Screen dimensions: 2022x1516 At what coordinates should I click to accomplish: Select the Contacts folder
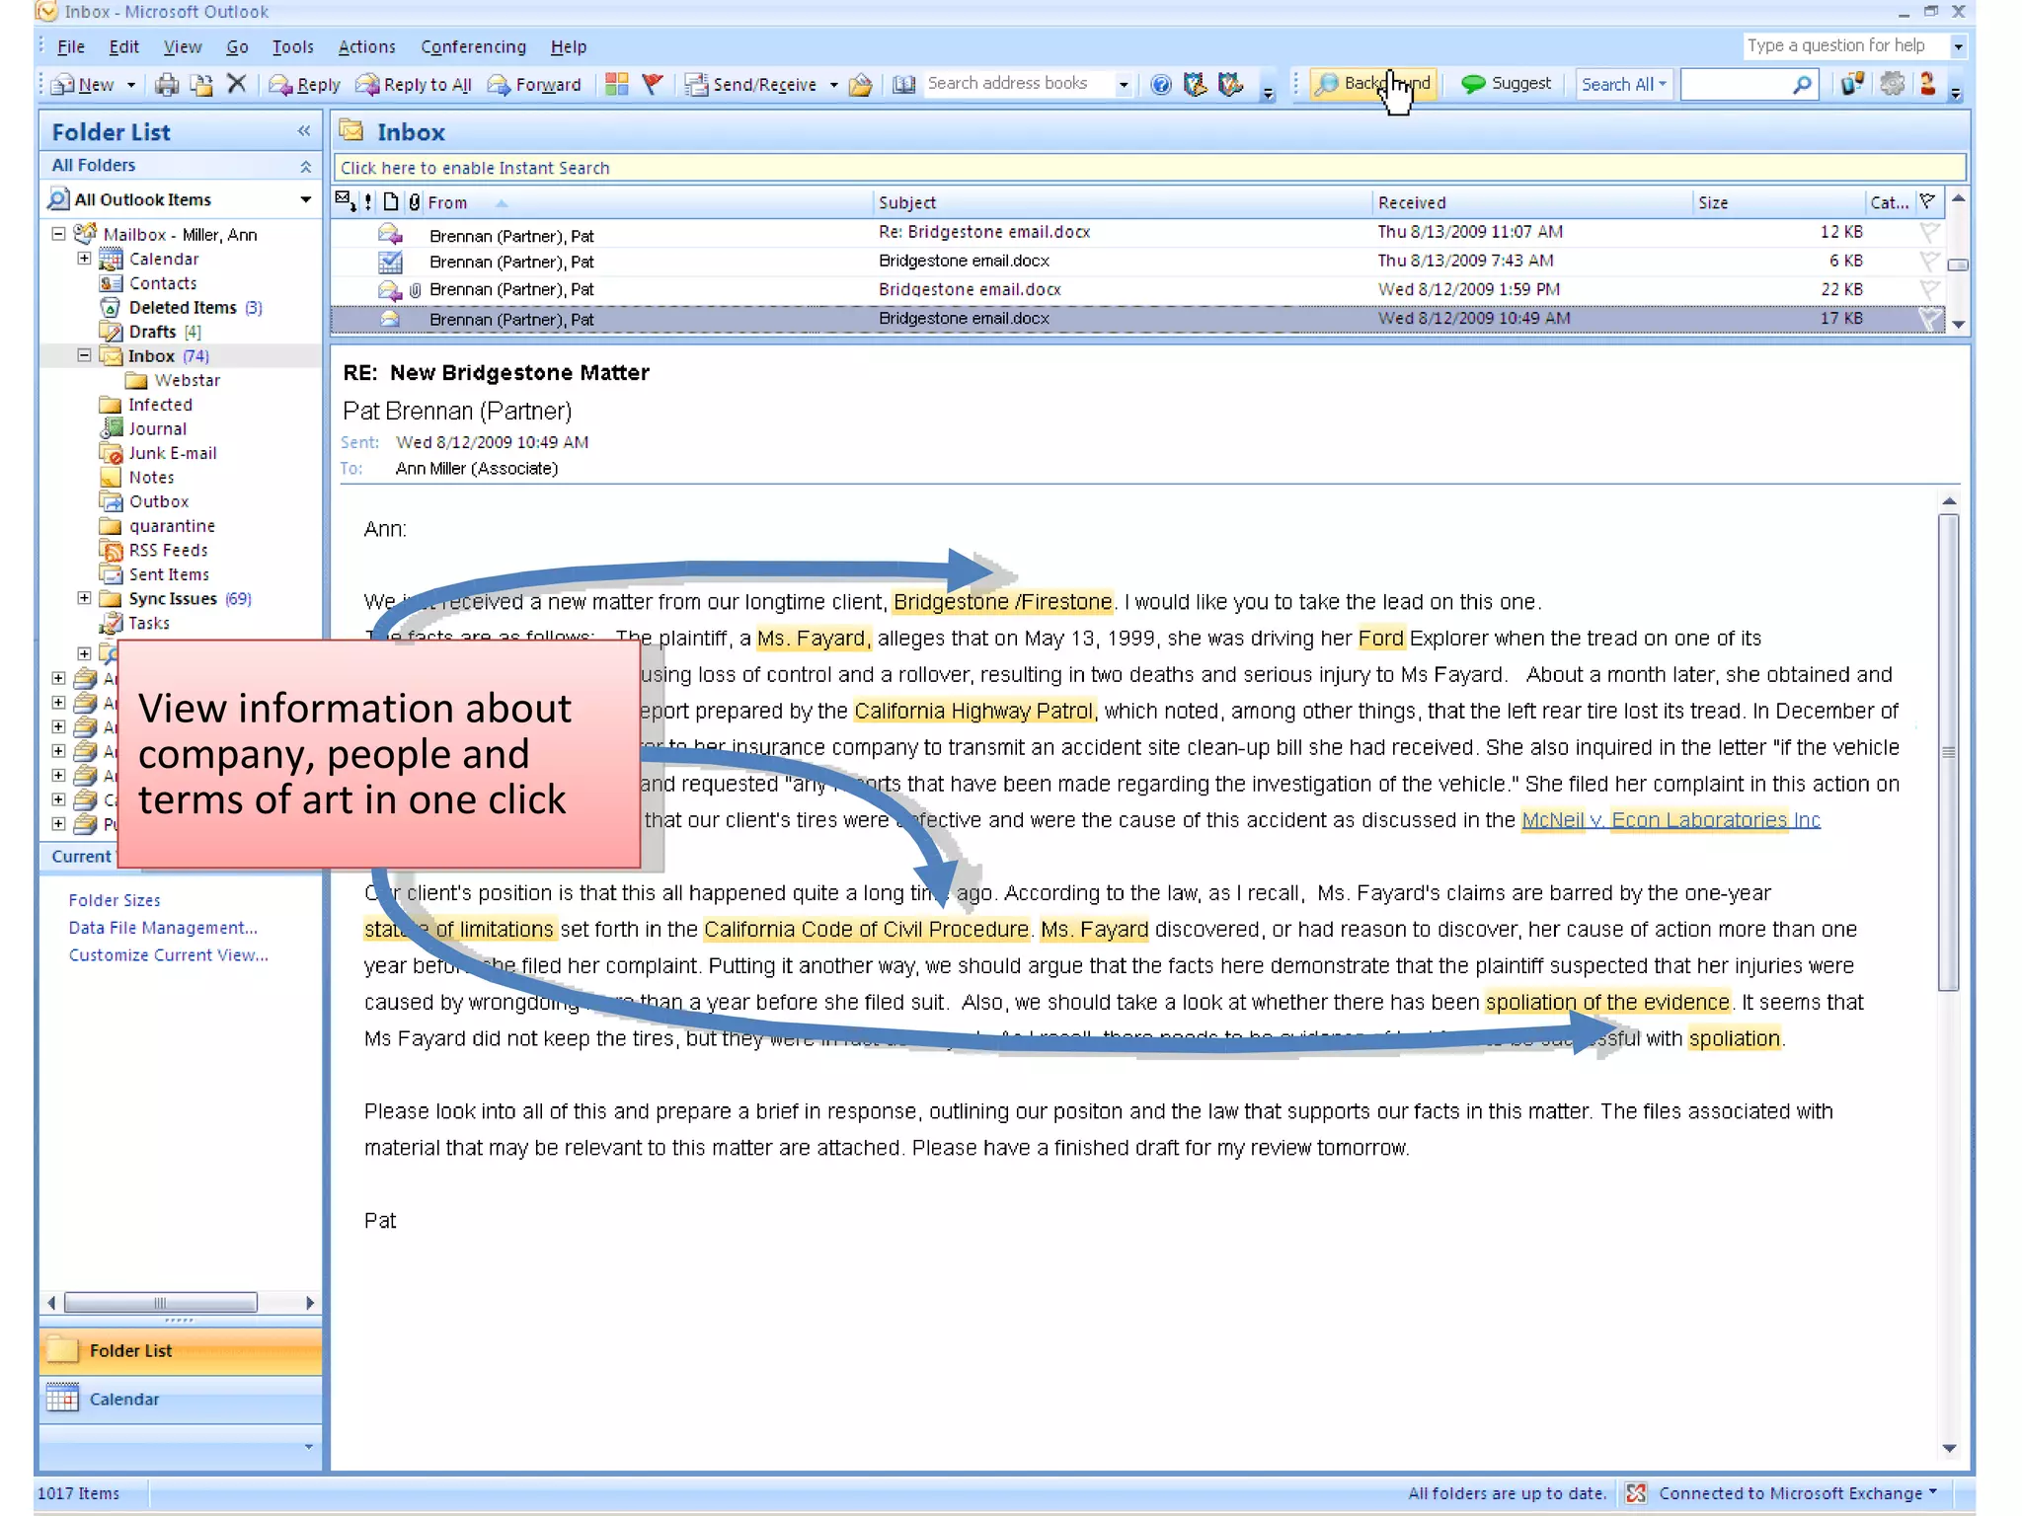pyautogui.click(x=163, y=283)
